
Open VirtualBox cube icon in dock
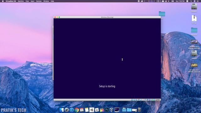pos(112,110)
